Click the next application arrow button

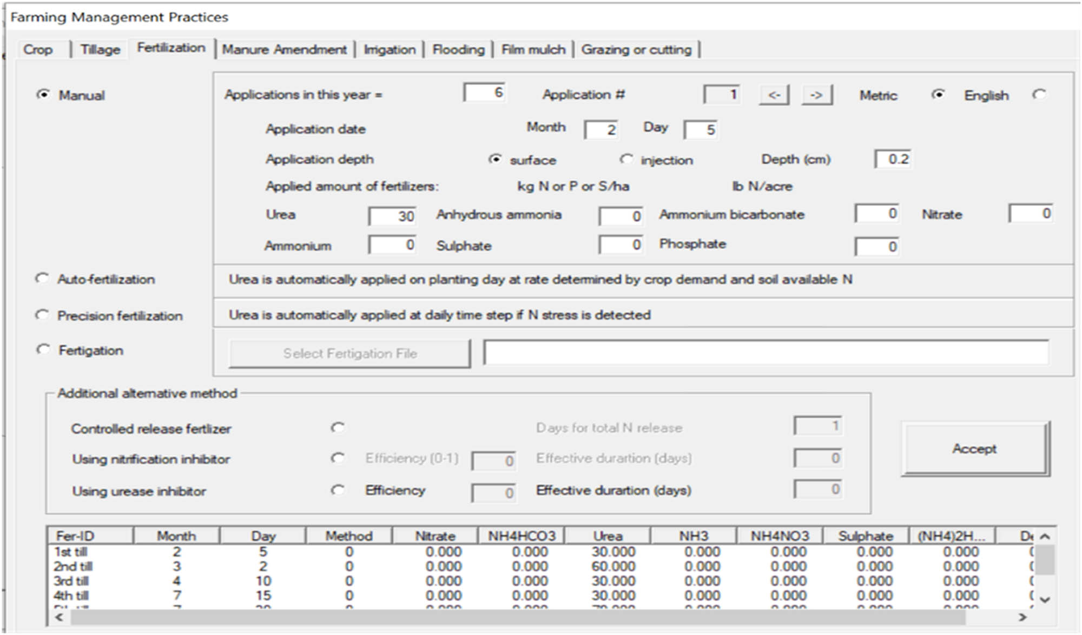pyautogui.click(x=816, y=95)
